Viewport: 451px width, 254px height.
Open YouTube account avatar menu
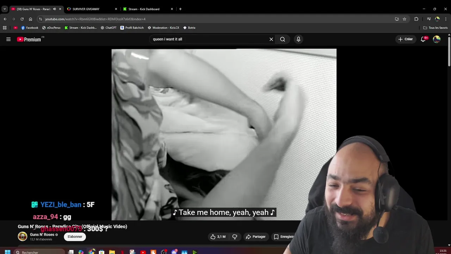pyautogui.click(x=437, y=39)
